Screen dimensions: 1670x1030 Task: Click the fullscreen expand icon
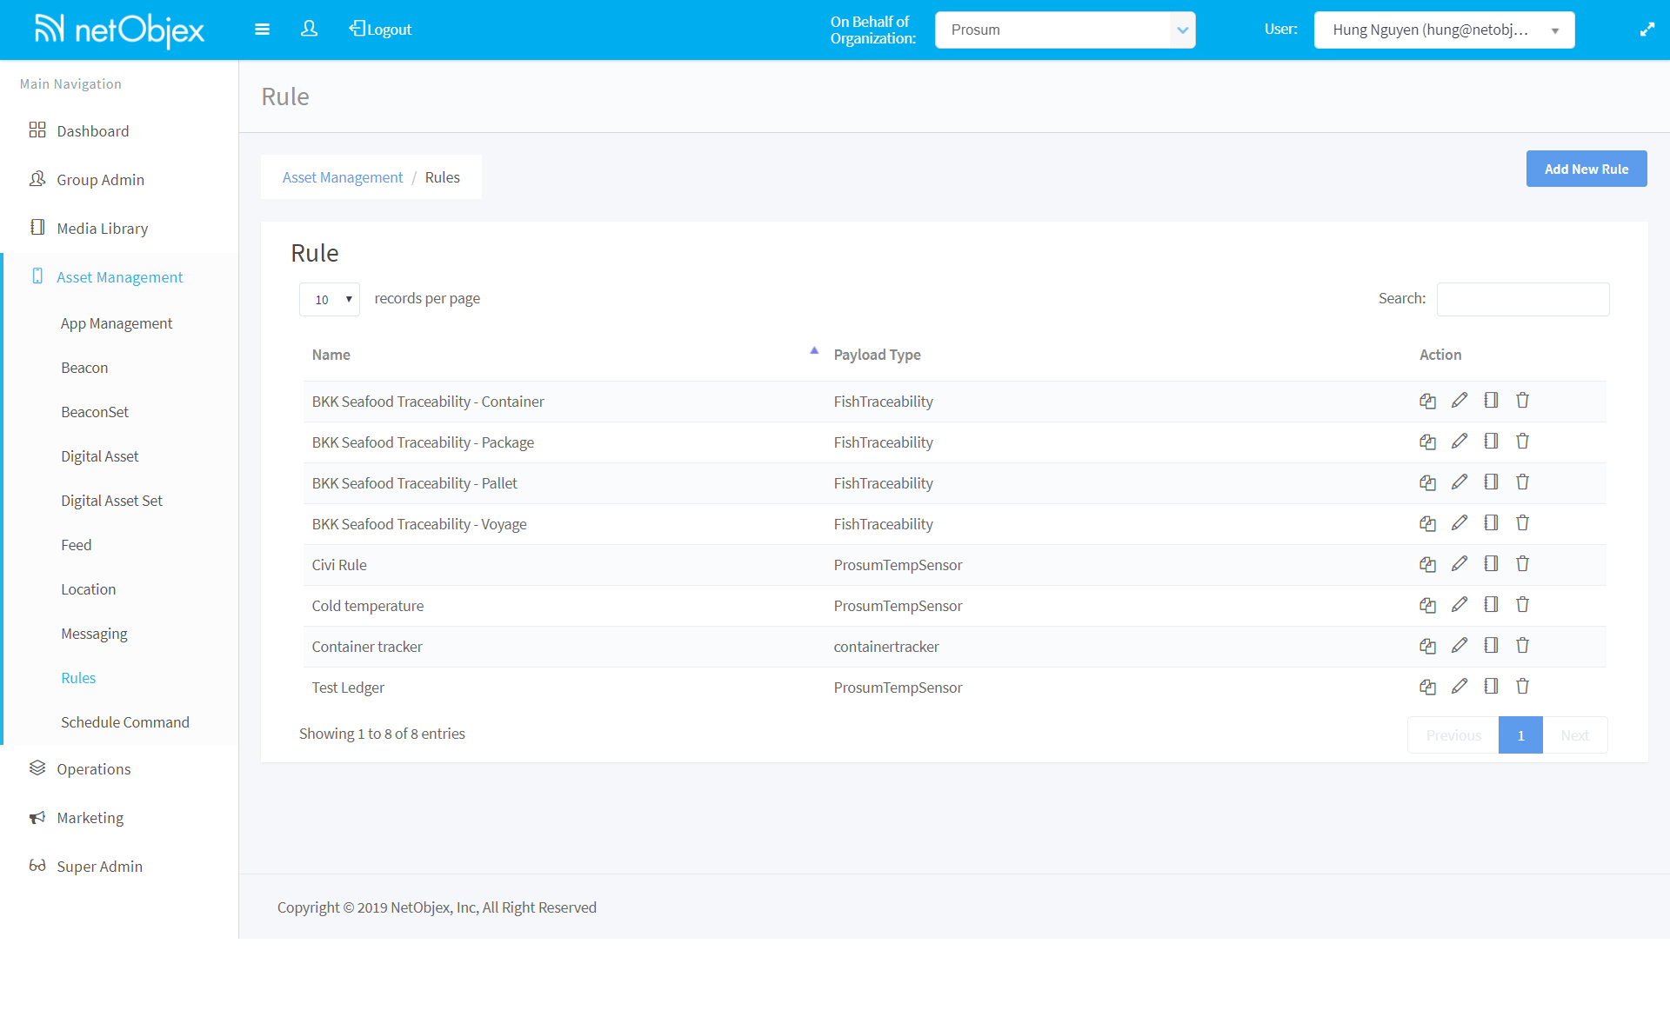[x=1647, y=30]
